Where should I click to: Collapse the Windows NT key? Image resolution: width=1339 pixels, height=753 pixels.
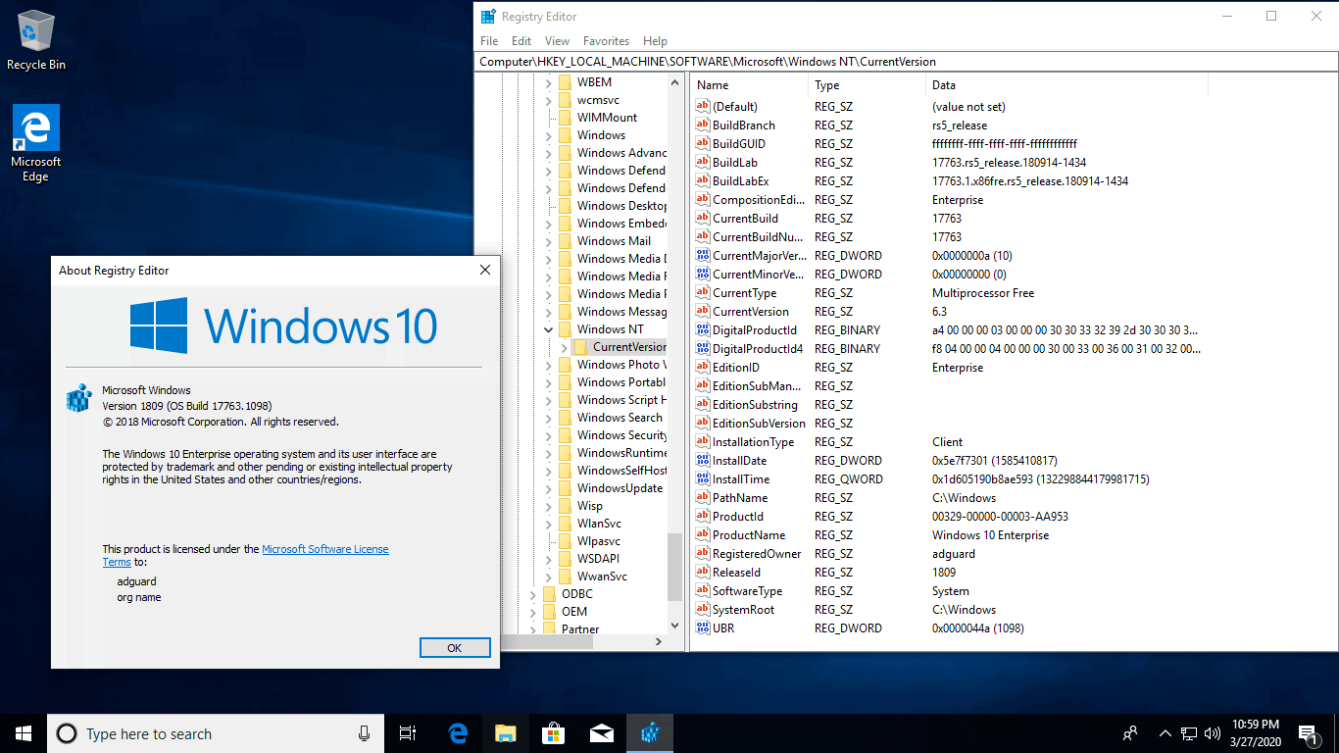pos(548,329)
